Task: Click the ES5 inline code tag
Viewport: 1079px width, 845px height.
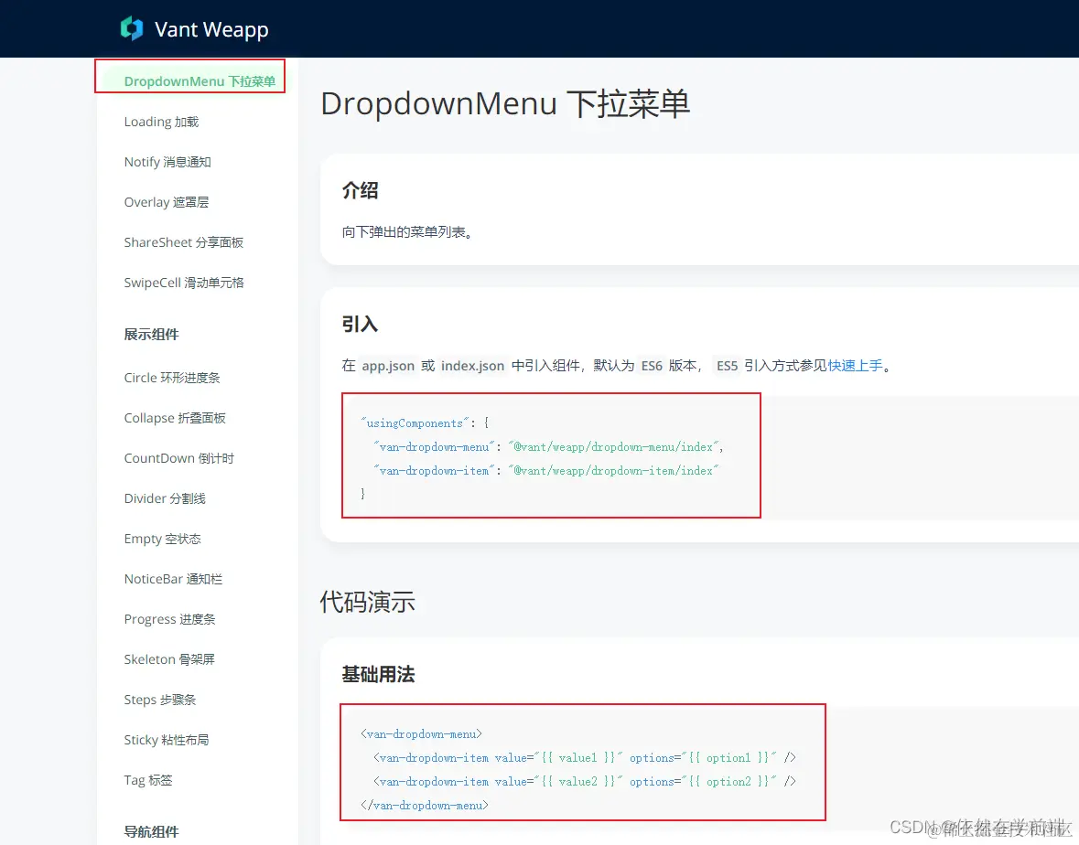Action: (x=727, y=365)
